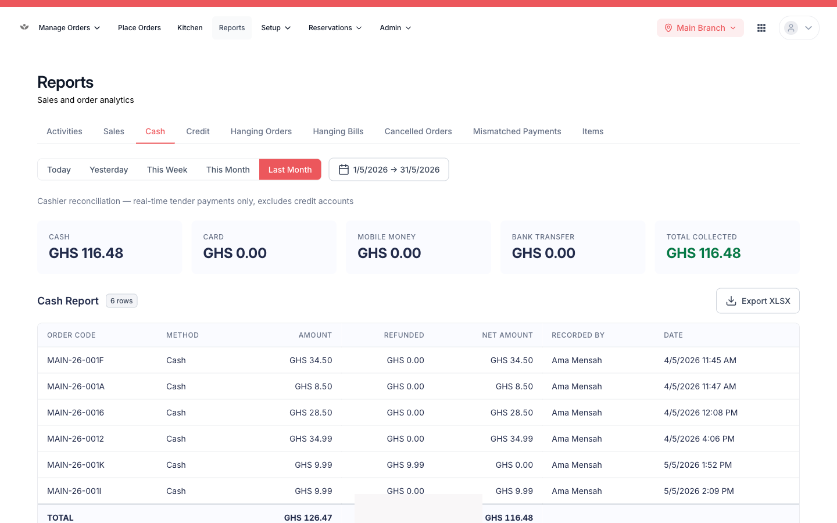Click the app logo icon
The height and width of the screenshot is (523, 837).
click(x=24, y=27)
